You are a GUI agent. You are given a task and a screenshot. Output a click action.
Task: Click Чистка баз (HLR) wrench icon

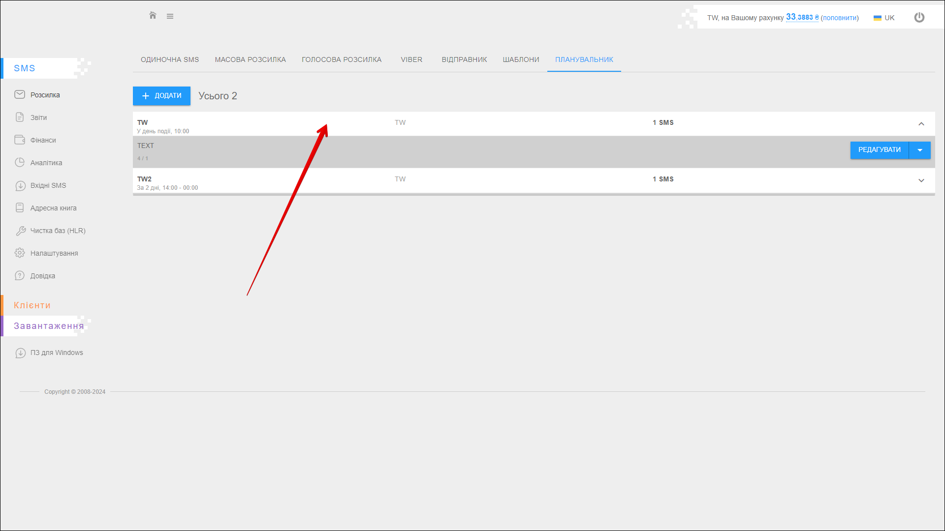click(x=20, y=231)
